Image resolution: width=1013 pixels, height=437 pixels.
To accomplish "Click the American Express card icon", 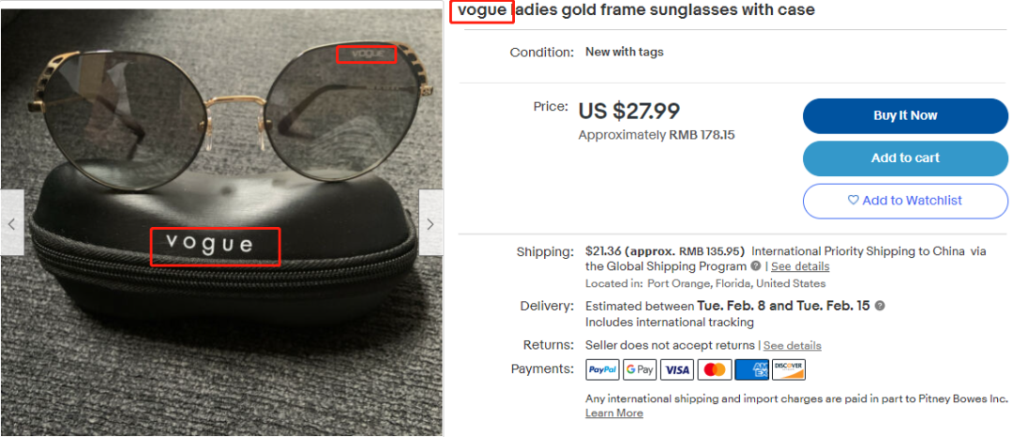I will (752, 369).
